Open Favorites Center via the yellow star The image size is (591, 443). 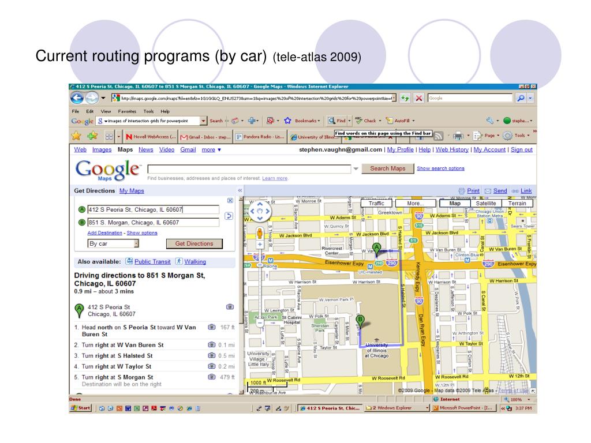[x=76, y=136]
